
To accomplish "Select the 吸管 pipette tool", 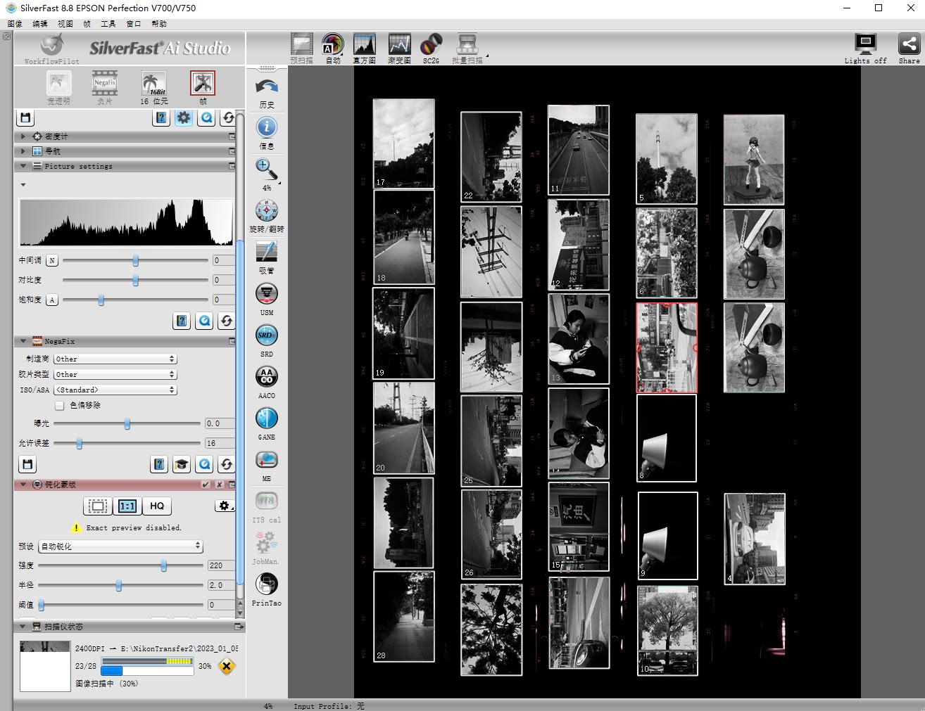I will (267, 252).
